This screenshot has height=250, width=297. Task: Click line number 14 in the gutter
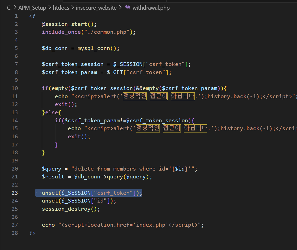15,121
